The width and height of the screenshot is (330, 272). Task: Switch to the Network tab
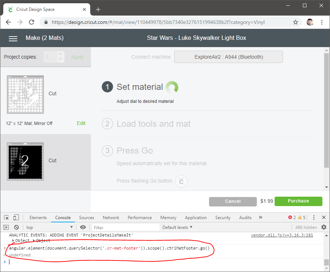click(111, 218)
